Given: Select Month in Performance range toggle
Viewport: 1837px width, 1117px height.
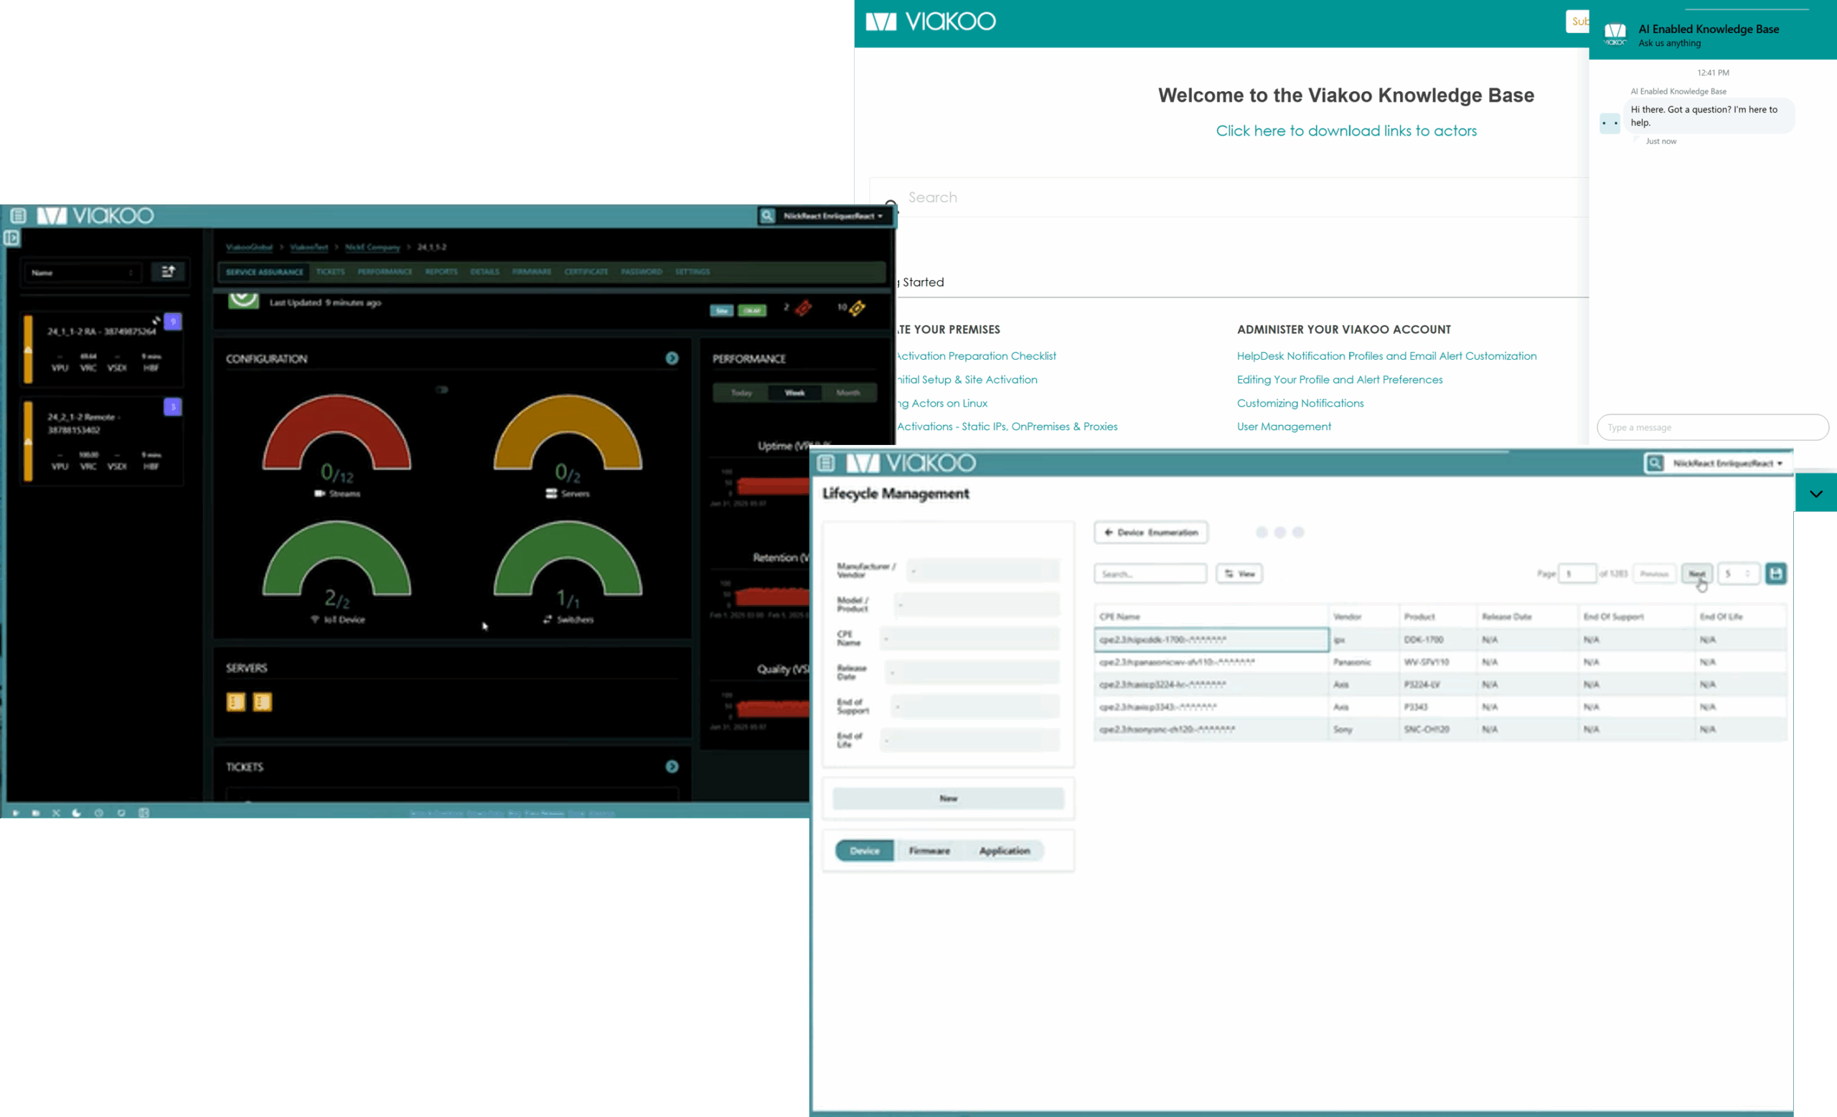Looking at the screenshot, I should click(847, 393).
